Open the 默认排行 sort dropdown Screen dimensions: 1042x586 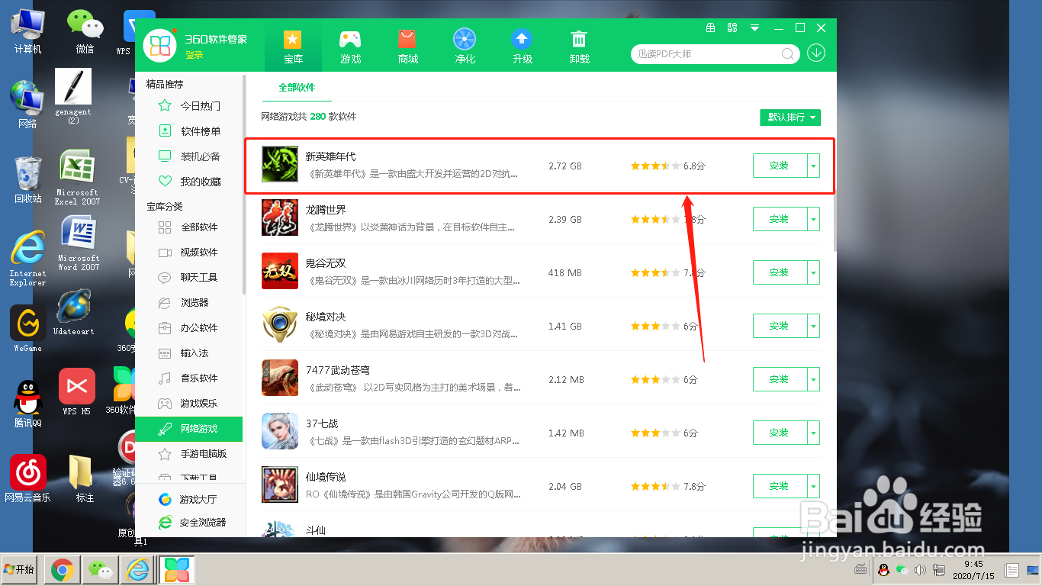point(790,118)
